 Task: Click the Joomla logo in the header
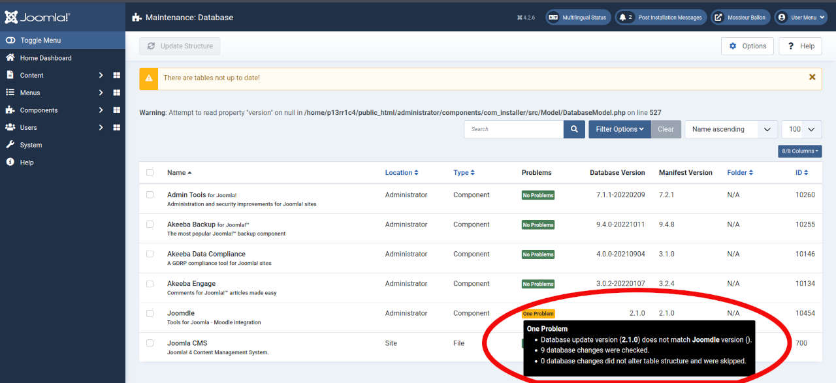click(37, 18)
